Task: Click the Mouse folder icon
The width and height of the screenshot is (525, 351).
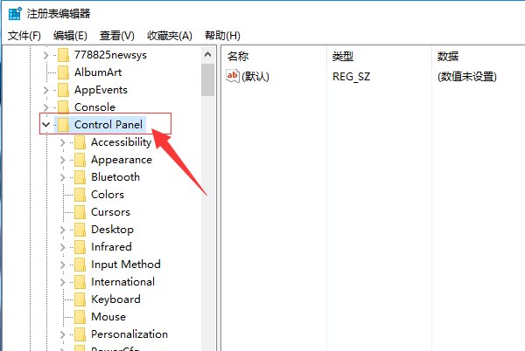Action: pyautogui.click(x=80, y=317)
